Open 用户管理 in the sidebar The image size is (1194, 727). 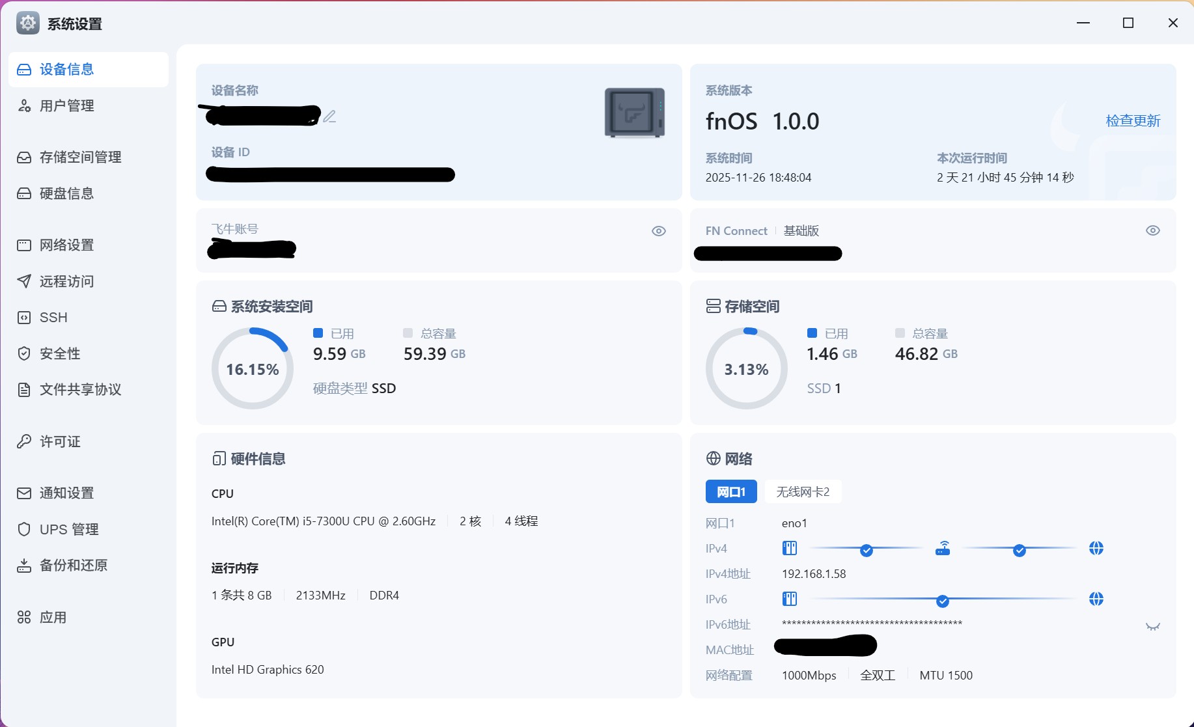[x=89, y=106]
